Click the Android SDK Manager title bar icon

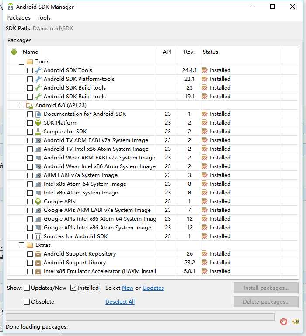pos(10,7)
